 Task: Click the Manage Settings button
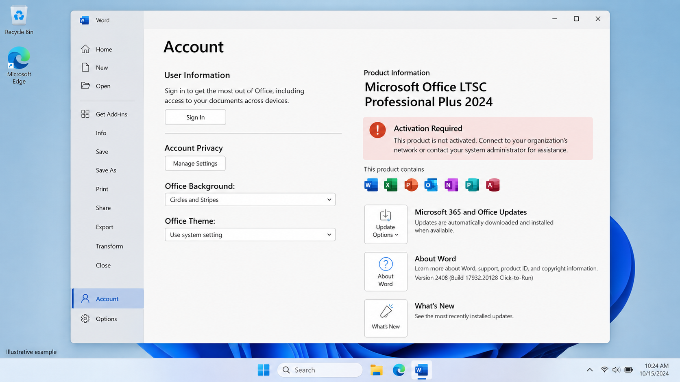click(x=195, y=164)
